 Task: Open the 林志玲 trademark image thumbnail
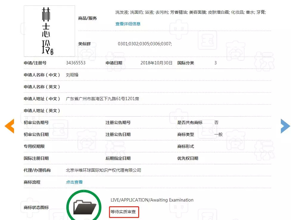pyautogui.click(x=49, y=31)
